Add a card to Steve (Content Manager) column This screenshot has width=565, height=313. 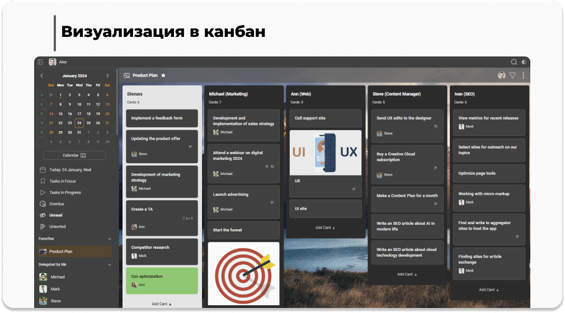407,274
